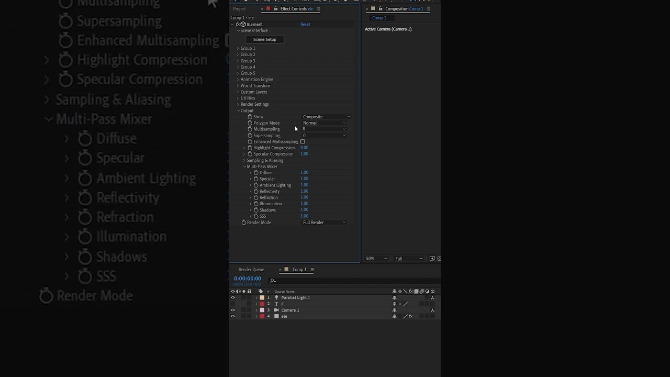The width and height of the screenshot is (670, 377).
Task: Select the Effect Controls ele tab
Action: click(x=297, y=9)
